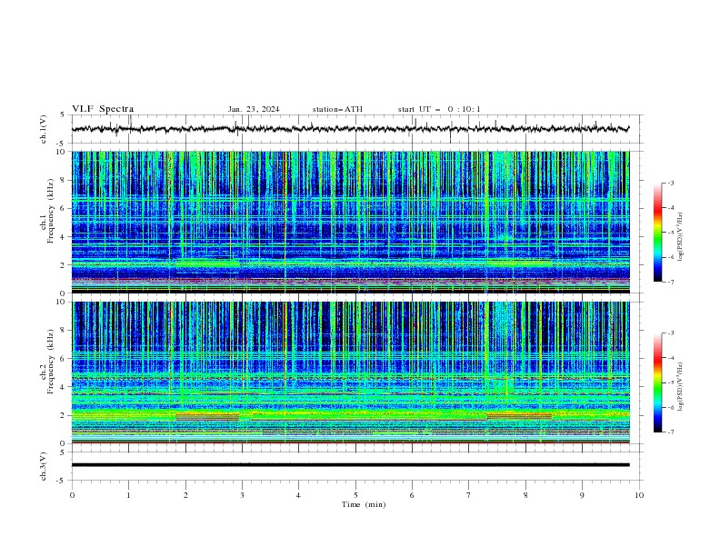This screenshot has height=556, width=720.
Task: Click the time axis tick label "10"
Action: tap(639, 495)
